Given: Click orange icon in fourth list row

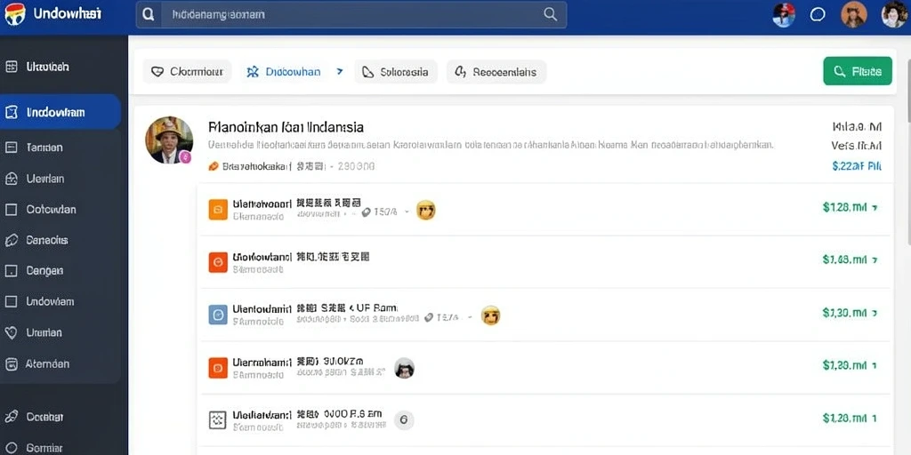Looking at the screenshot, I should point(218,367).
